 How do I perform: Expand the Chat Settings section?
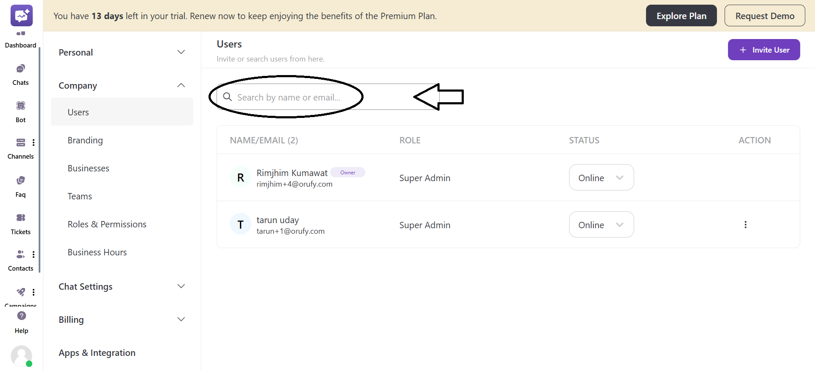[122, 287]
